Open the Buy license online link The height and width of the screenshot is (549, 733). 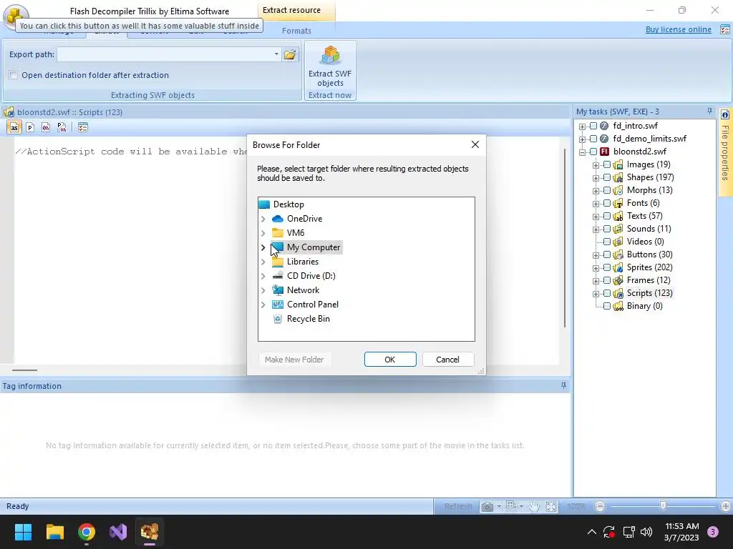(679, 29)
